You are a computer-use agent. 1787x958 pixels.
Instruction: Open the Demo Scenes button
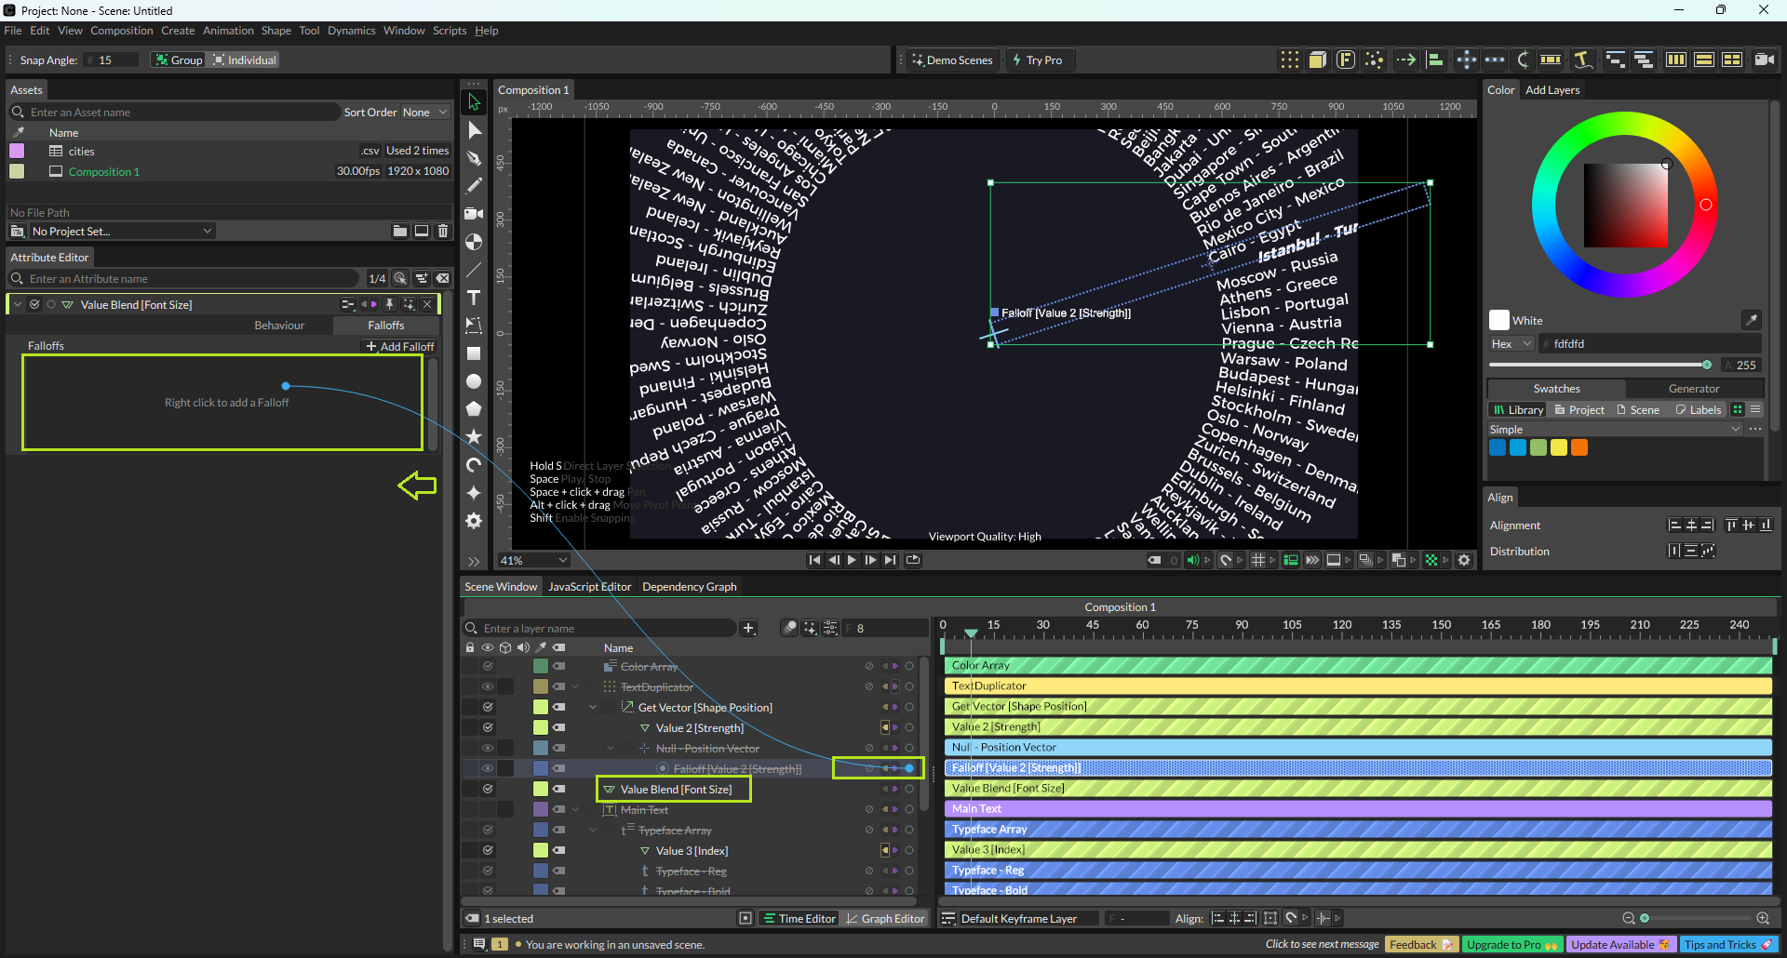pyautogui.click(x=952, y=60)
